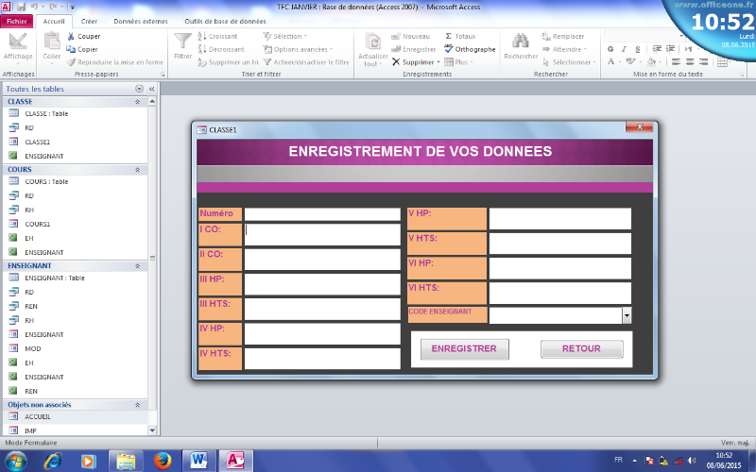The height and width of the screenshot is (472, 756).
Task: Open Internet Explorer from taskbar
Action: [x=53, y=461]
